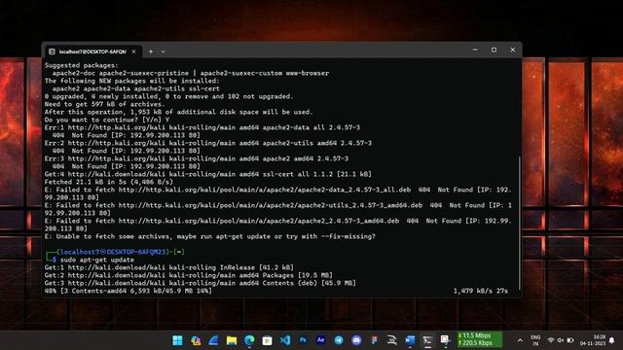Open the Windows Start menu
This screenshot has height=350, width=623.
[x=177, y=340]
